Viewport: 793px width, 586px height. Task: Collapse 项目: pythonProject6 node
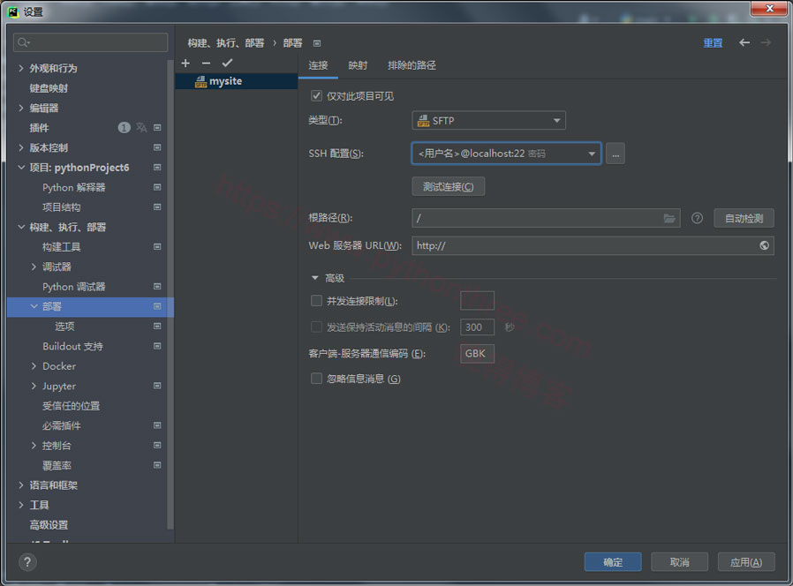(x=20, y=168)
